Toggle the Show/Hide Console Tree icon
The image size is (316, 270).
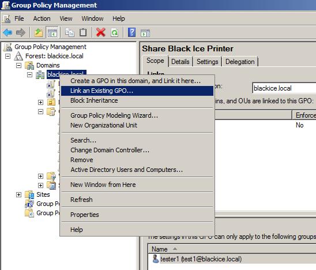(52, 32)
